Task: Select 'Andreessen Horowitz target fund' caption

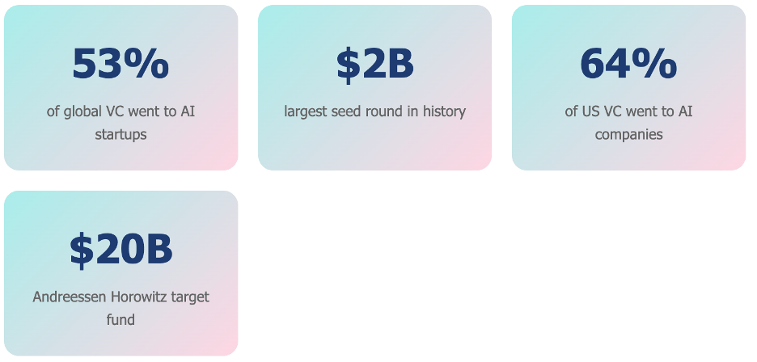Action: pyautogui.click(x=121, y=308)
